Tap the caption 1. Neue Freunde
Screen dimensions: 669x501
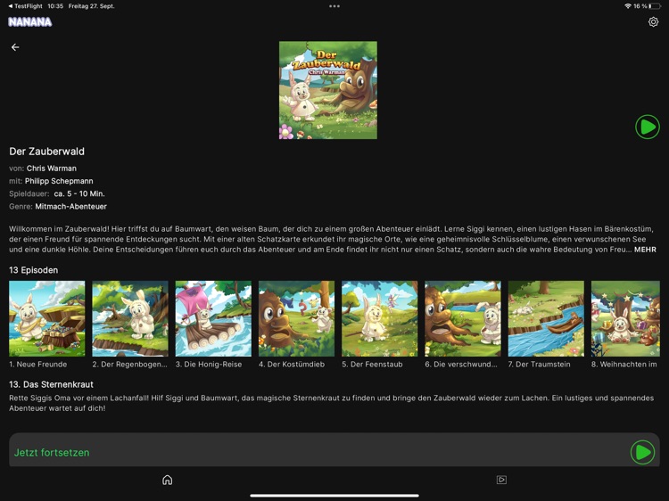(38, 364)
